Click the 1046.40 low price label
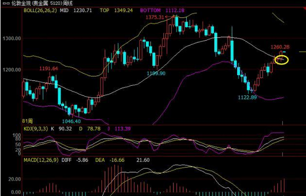306x196 pixels. pos(72,121)
